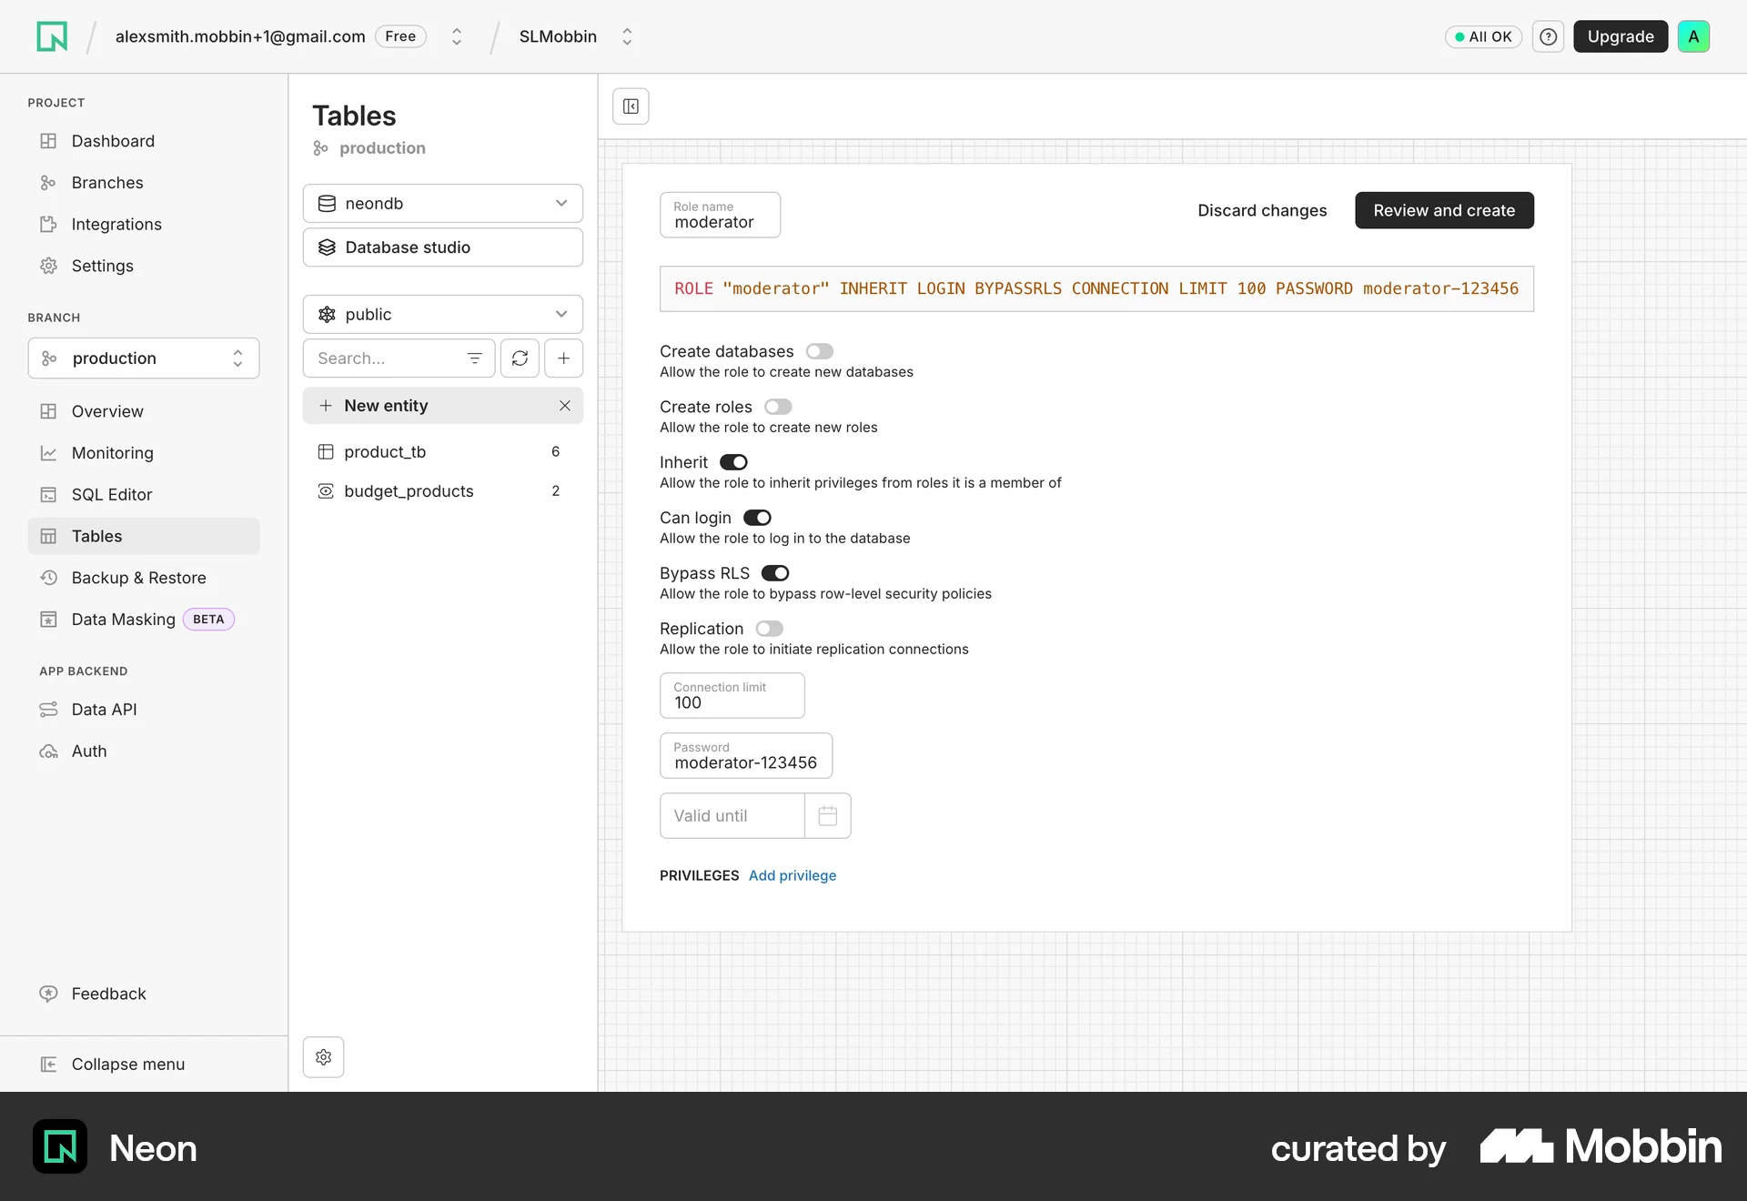1747x1201 pixels.
Task: Click the Monitoring chart icon
Action: pos(48,453)
